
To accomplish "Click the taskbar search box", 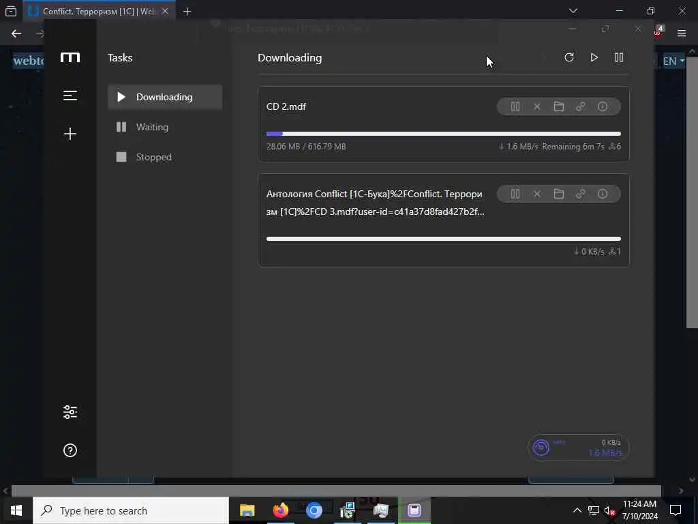I will (131, 510).
